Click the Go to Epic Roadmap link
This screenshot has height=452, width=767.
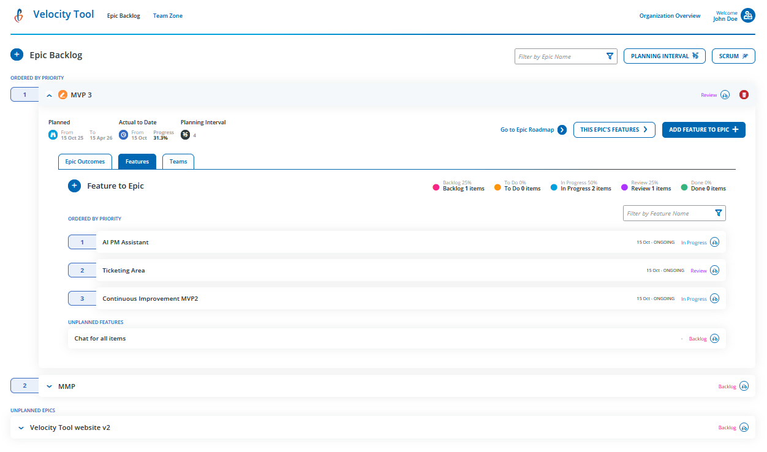pyautogui.click(x=529, y=129)
